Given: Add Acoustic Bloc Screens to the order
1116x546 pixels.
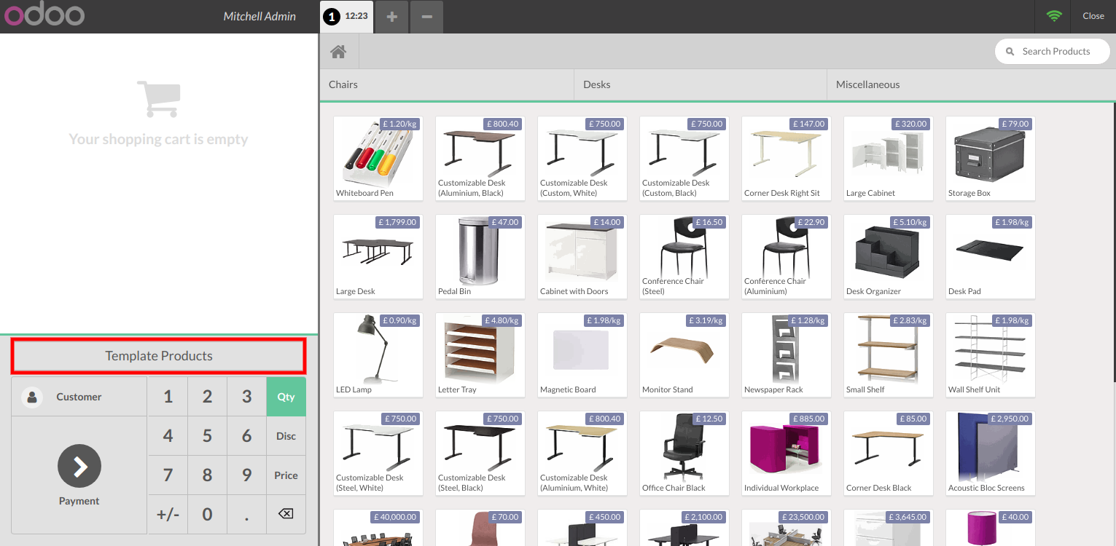Looking at the screenshot, I should 991,453.
